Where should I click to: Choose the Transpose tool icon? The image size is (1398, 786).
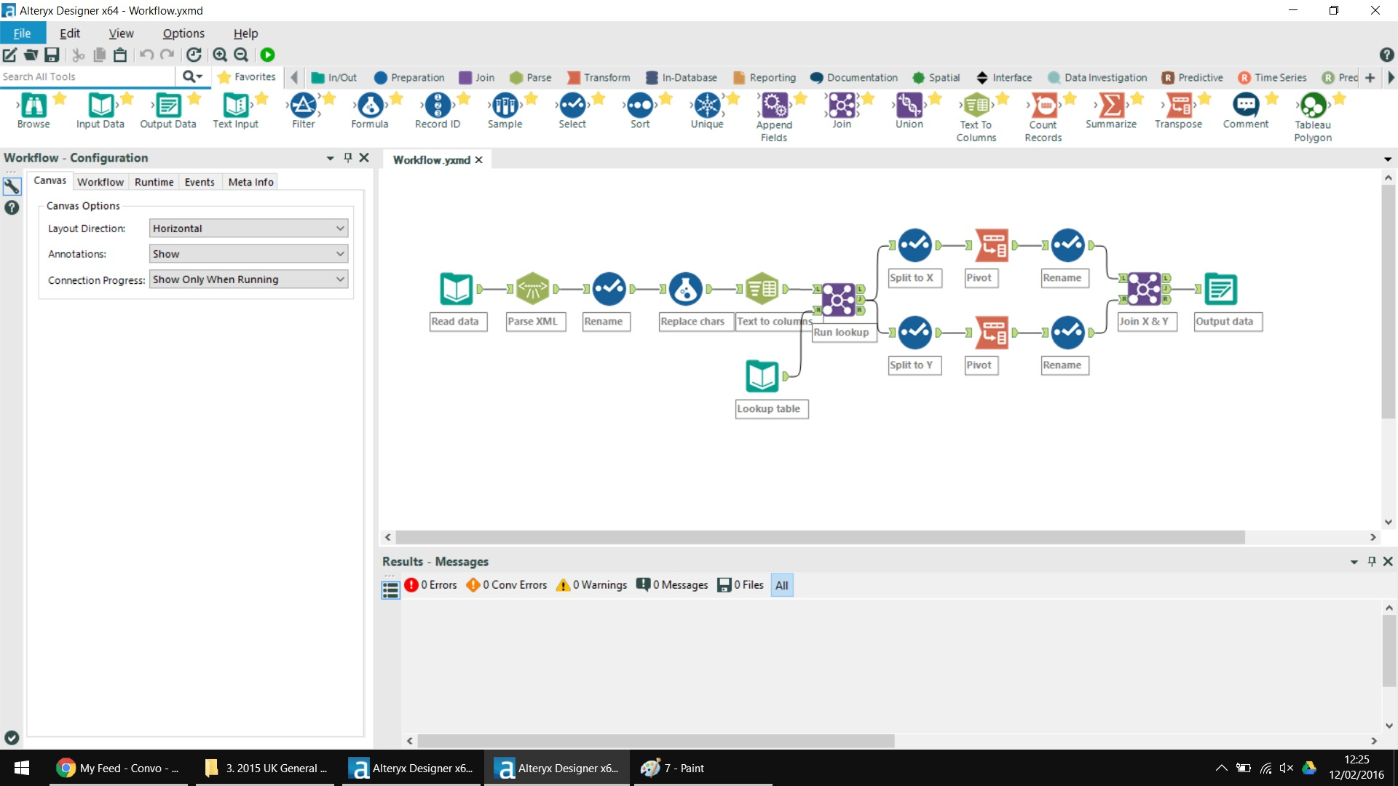[1179, 106]
